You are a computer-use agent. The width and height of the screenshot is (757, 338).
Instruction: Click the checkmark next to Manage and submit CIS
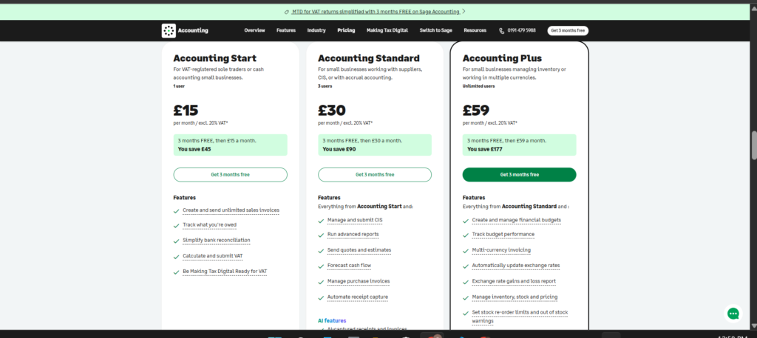coord(321,221)
